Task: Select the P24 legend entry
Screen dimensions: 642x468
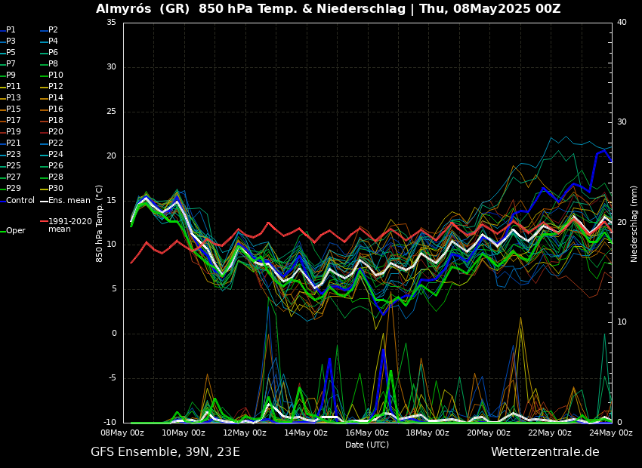Action: point(56,155)
